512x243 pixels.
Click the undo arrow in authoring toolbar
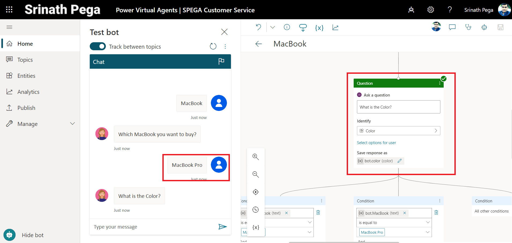pyautogui.click(x=258, y=27)
